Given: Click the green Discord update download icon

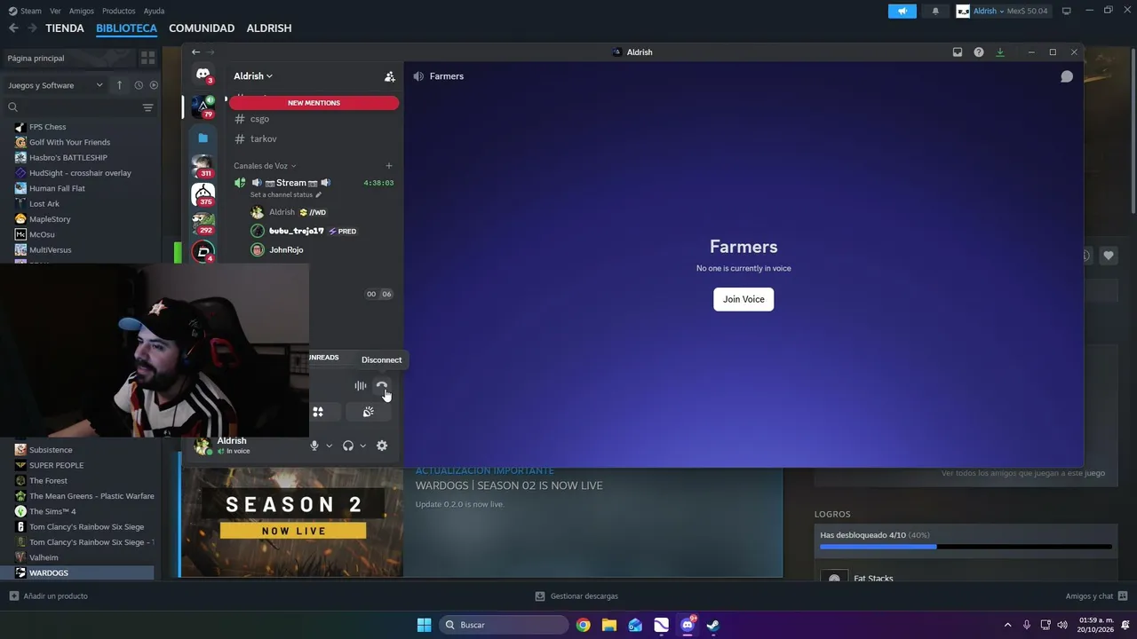Looking at the screenshot, I should 1000,52.
